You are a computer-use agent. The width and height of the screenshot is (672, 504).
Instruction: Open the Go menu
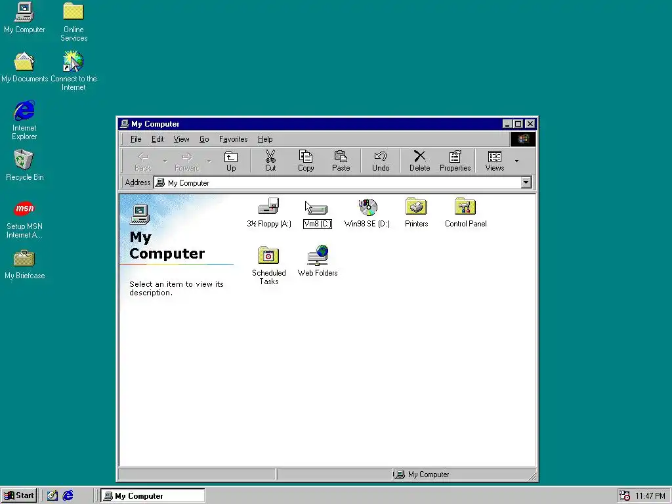pyautogui.click(x=204, y=139)
